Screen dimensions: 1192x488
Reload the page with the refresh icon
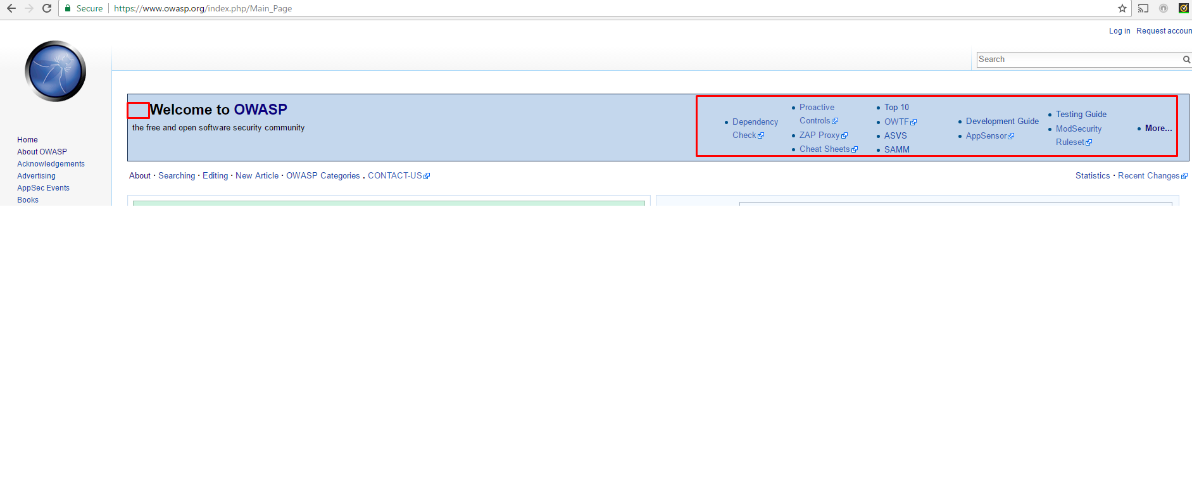click(47, 8)
